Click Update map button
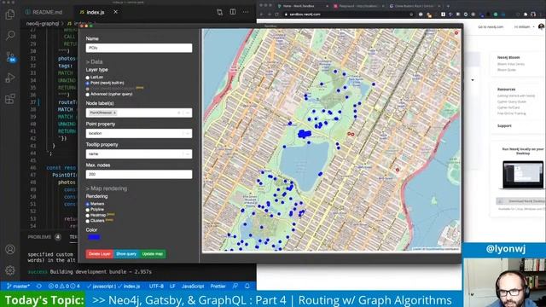546x307 pixels. pyautogui.click(x=153, y=254)
